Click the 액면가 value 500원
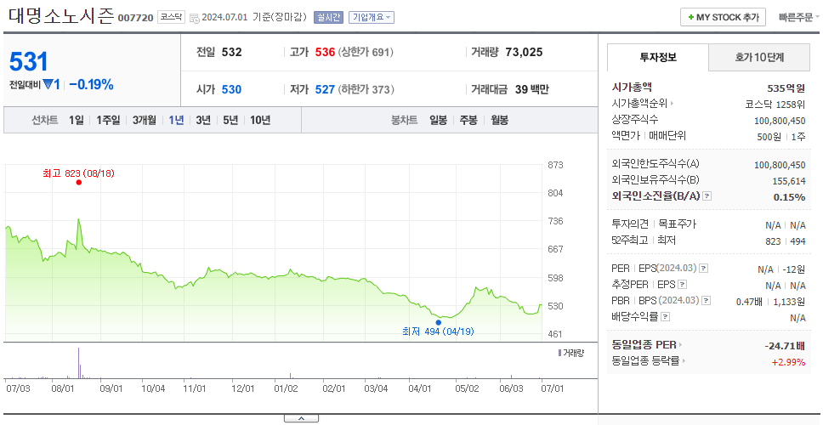The width and height of the screenshot is (823, 425). pos(770,136)
